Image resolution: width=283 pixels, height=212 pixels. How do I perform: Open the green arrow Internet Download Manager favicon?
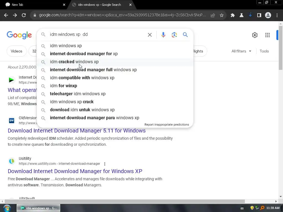(12, 80)
